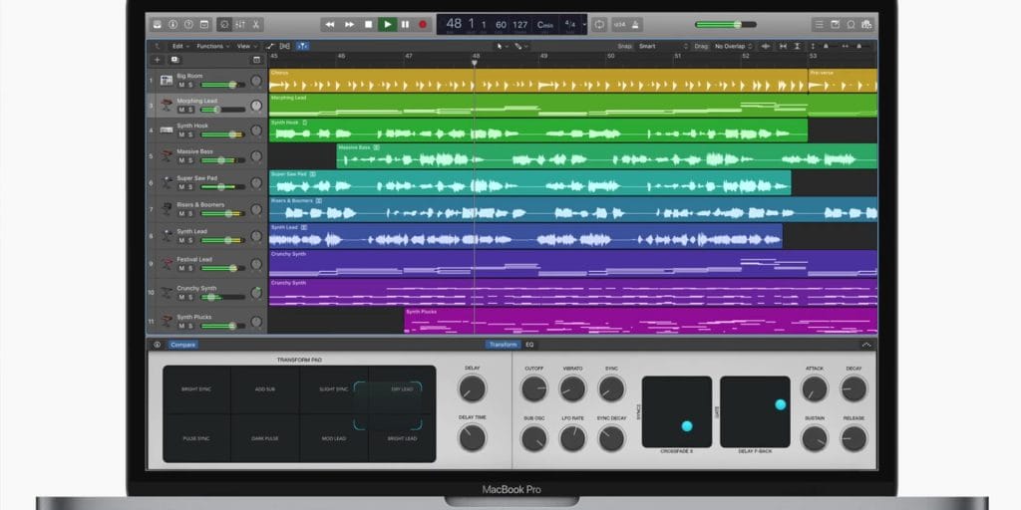Select the BRIGHT SYNC transform pad
Image resolution: width=1021 pixels, height=510 pixels.
click(196, 389)
